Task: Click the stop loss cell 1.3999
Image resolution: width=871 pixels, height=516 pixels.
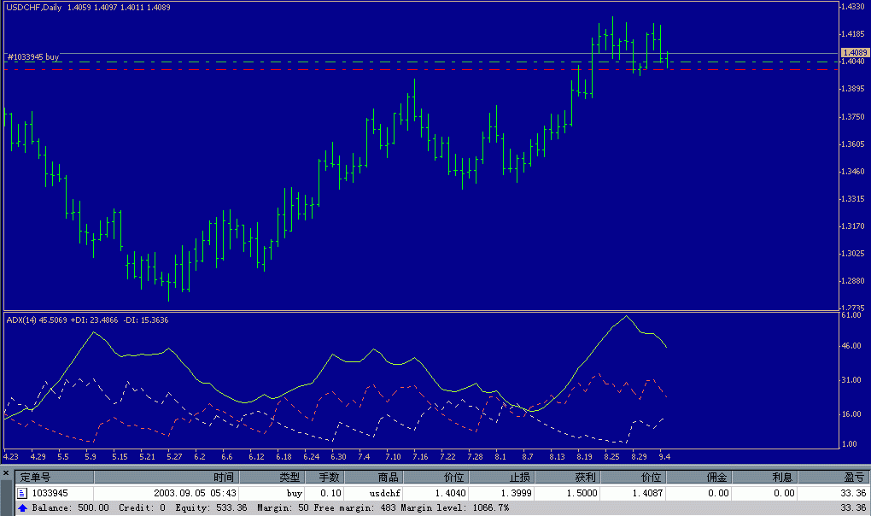Action: click(x=516, y=493)
